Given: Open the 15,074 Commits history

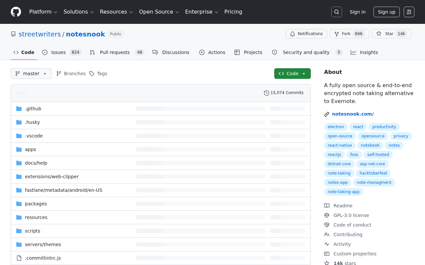Looking at the screenshot, I should point(284,93).
